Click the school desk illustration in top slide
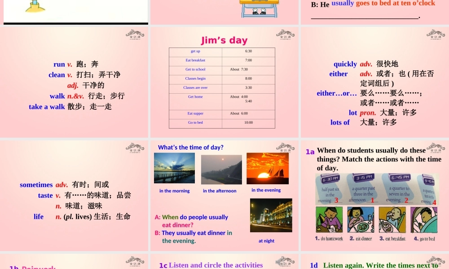This screenshot has width=449, height=269. (x=259, y=8)
